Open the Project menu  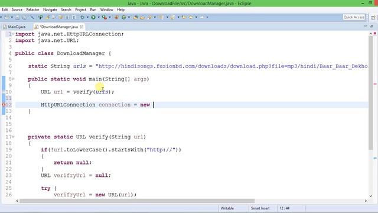tap(80, 9)
